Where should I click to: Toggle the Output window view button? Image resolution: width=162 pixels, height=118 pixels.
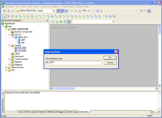[63, 11]
